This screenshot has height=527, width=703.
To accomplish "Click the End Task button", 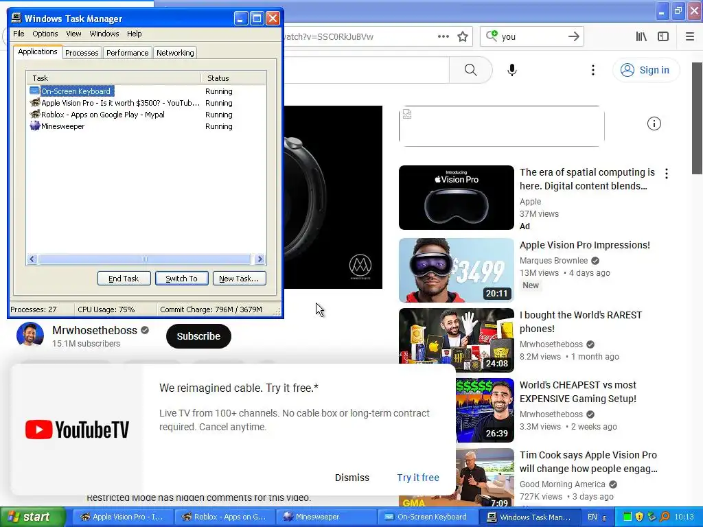I will [124, 279].
